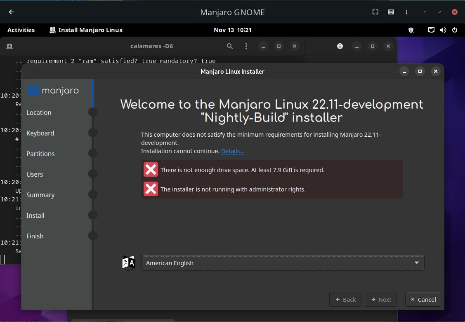Open the clock showing Nov 13 10:21
Image resolution: width=465 pixels, height=322 pixels.
click(x=233, y=30)
